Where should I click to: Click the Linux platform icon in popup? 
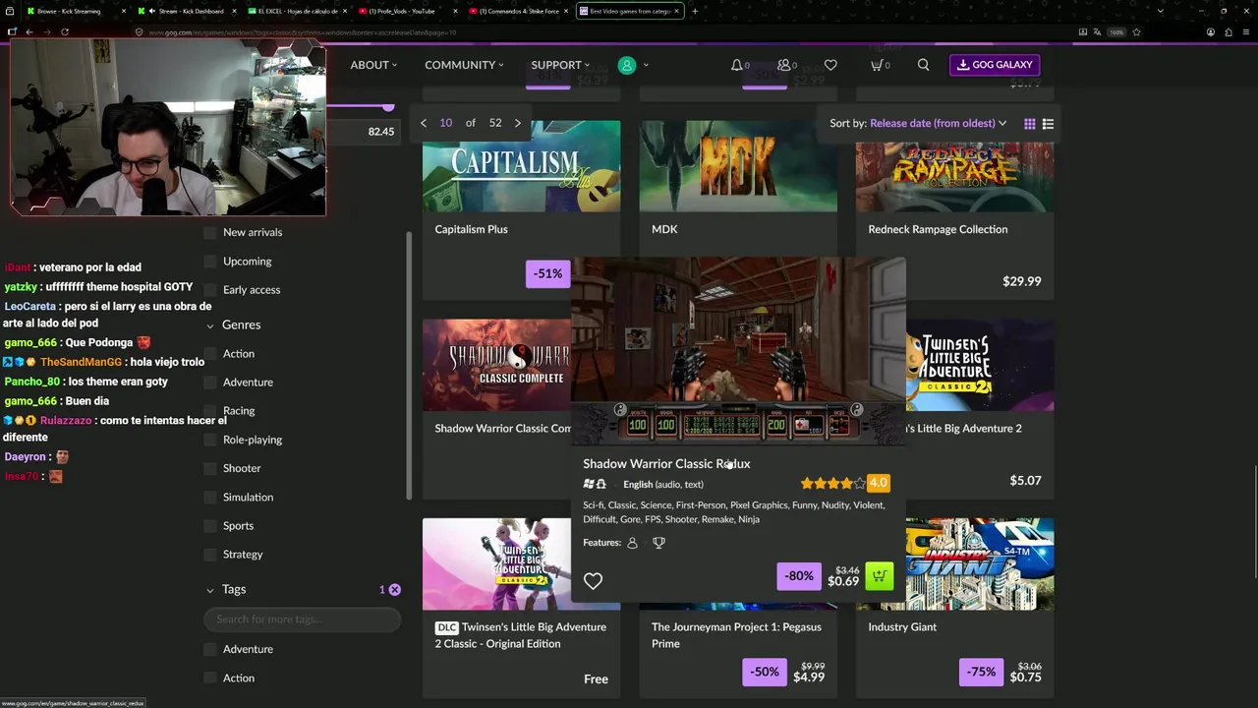[600, 484]
